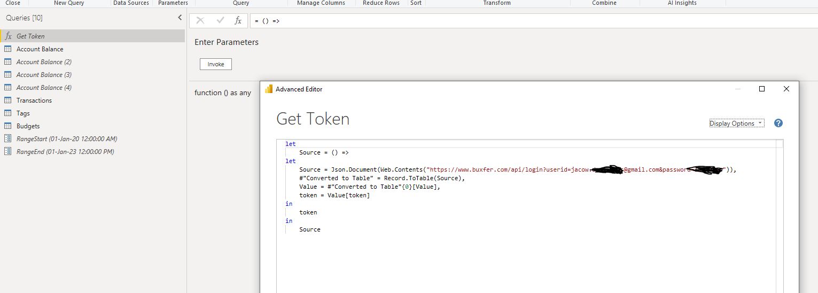Viewport: 818px width, 293px height.
Task: Click the Data Sources ribbon group label
Action: point(131,3)
